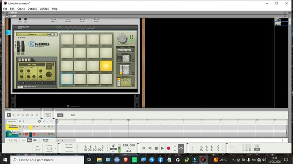This screenshot has width=293, height=164.
Task: Select the Hand tool in sequencer toolbar
Action: click(x=37, y=115)
